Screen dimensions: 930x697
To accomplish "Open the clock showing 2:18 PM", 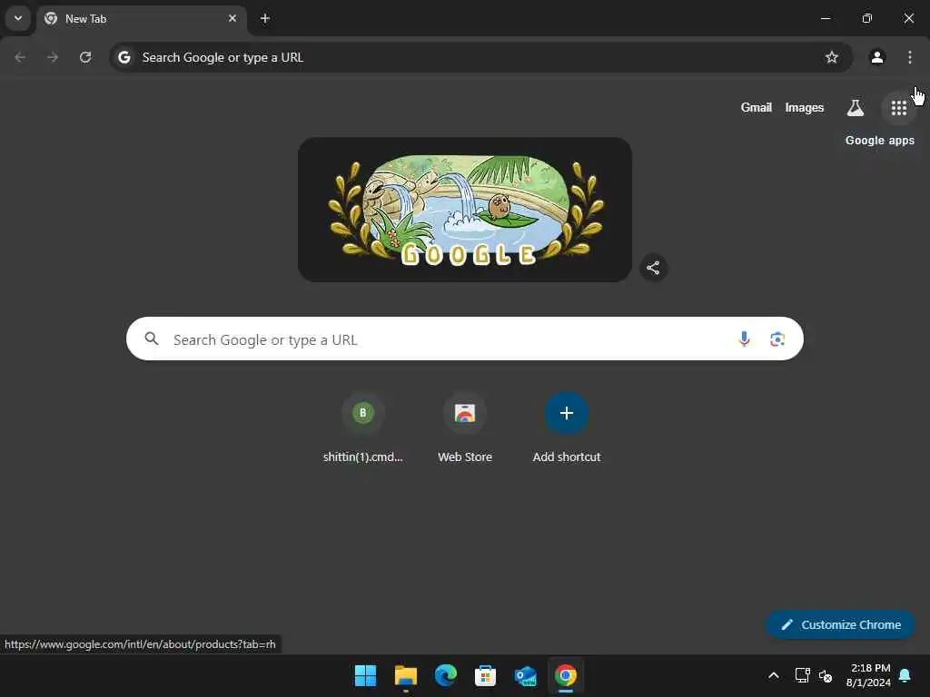I will [869, 675].
